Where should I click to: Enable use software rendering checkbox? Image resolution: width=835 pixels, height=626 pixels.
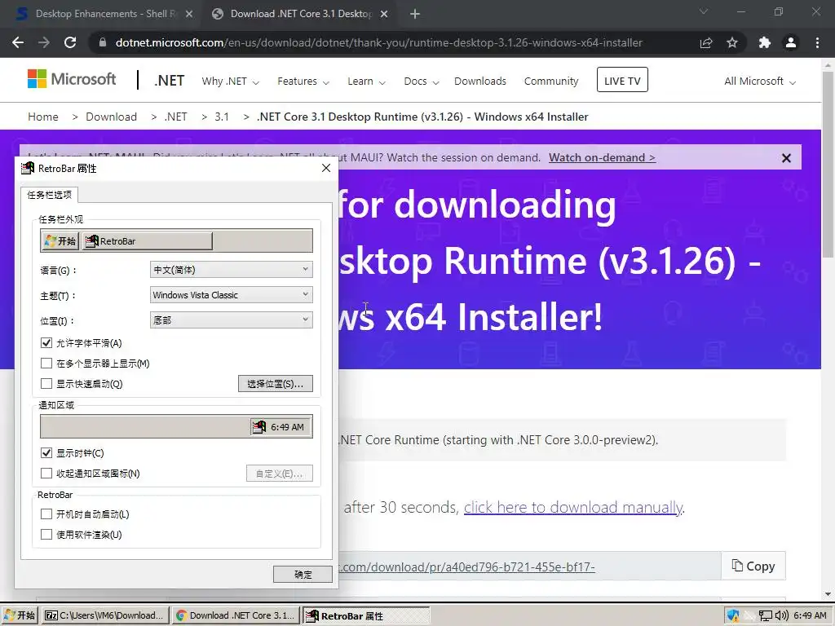pyautogui.click(x=46, y=535)
